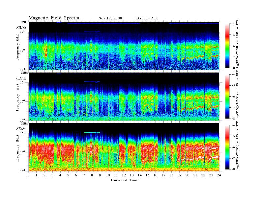This screenshot has height=201, width=261.
Task: Click the time axis tick label "13"
Action: point(132,175)
